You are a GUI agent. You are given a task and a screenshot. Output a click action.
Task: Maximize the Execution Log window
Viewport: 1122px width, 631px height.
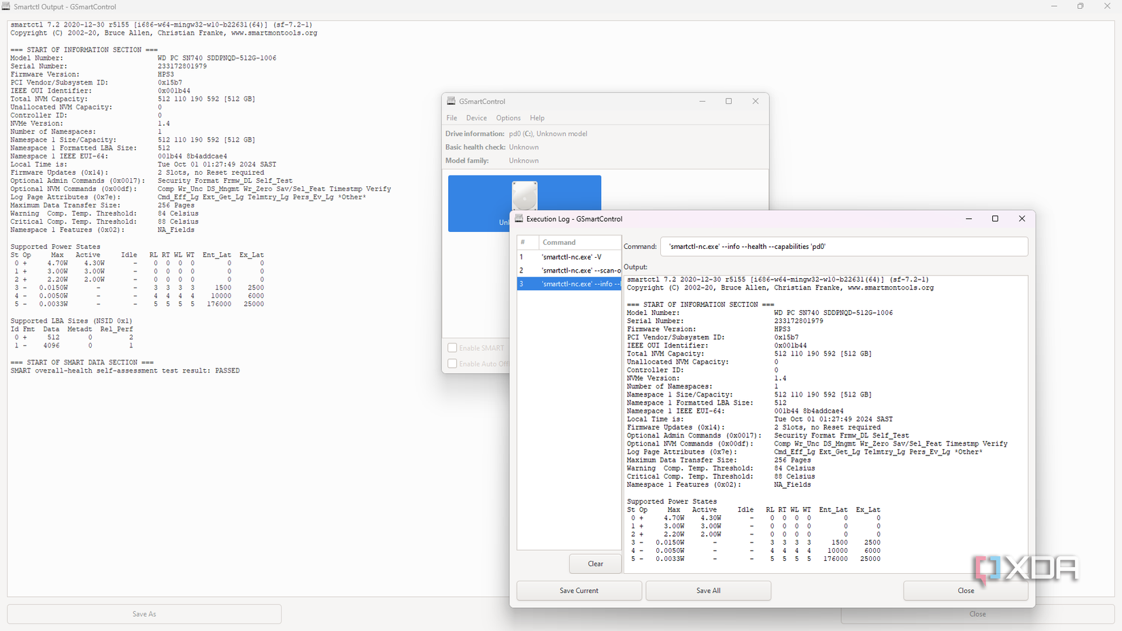pyautogui.click(x=995, y=219)
